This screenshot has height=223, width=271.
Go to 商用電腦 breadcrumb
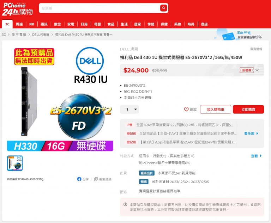point(19,35)
